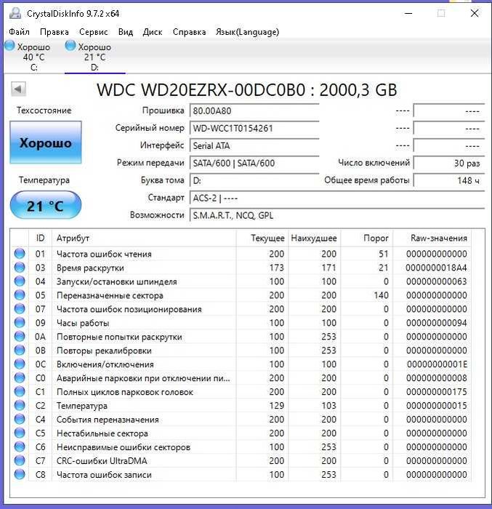The image size is (492, 509).
Task: Click status orb for attribute 03
Action: point(20,268)
